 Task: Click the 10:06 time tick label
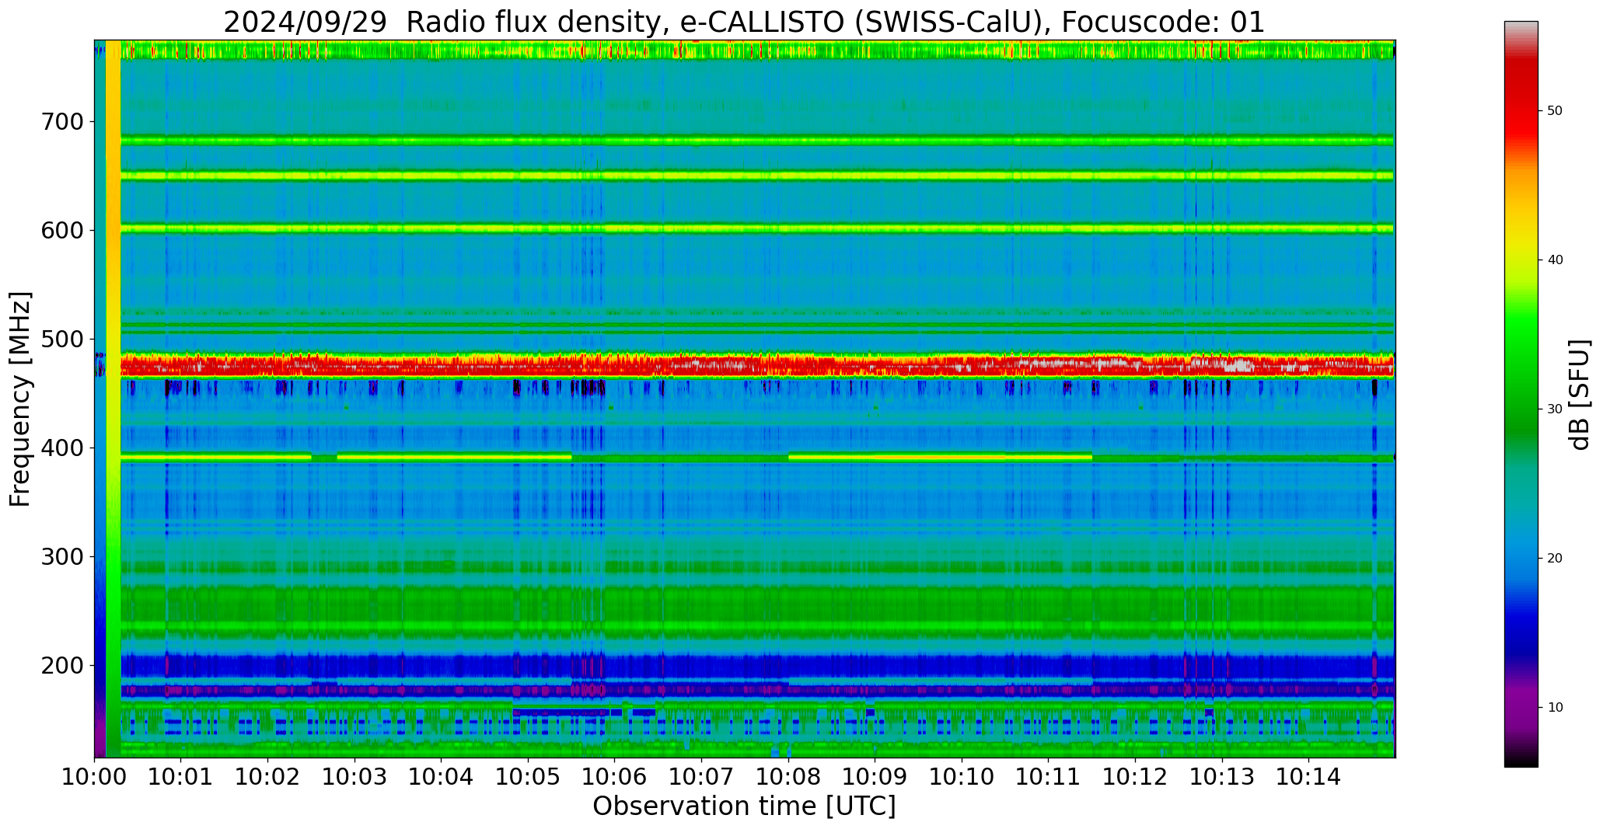[615, 777]
